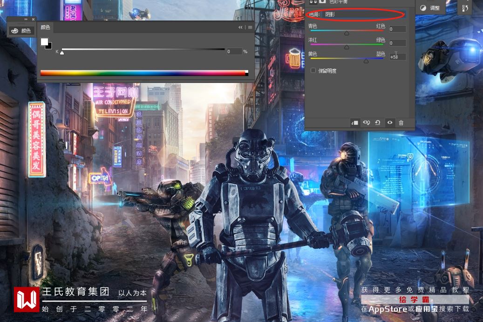Click the layer mask icon in properties
This screenshot has width=483, height=322.
(322, 1)
